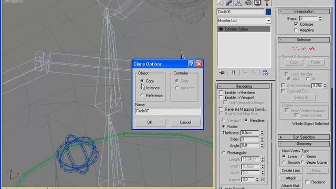
Task: Click the Attach button
Action: click(x=290, y=178)
